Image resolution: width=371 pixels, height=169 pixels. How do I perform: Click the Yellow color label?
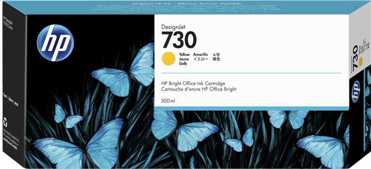pos(184,54)
